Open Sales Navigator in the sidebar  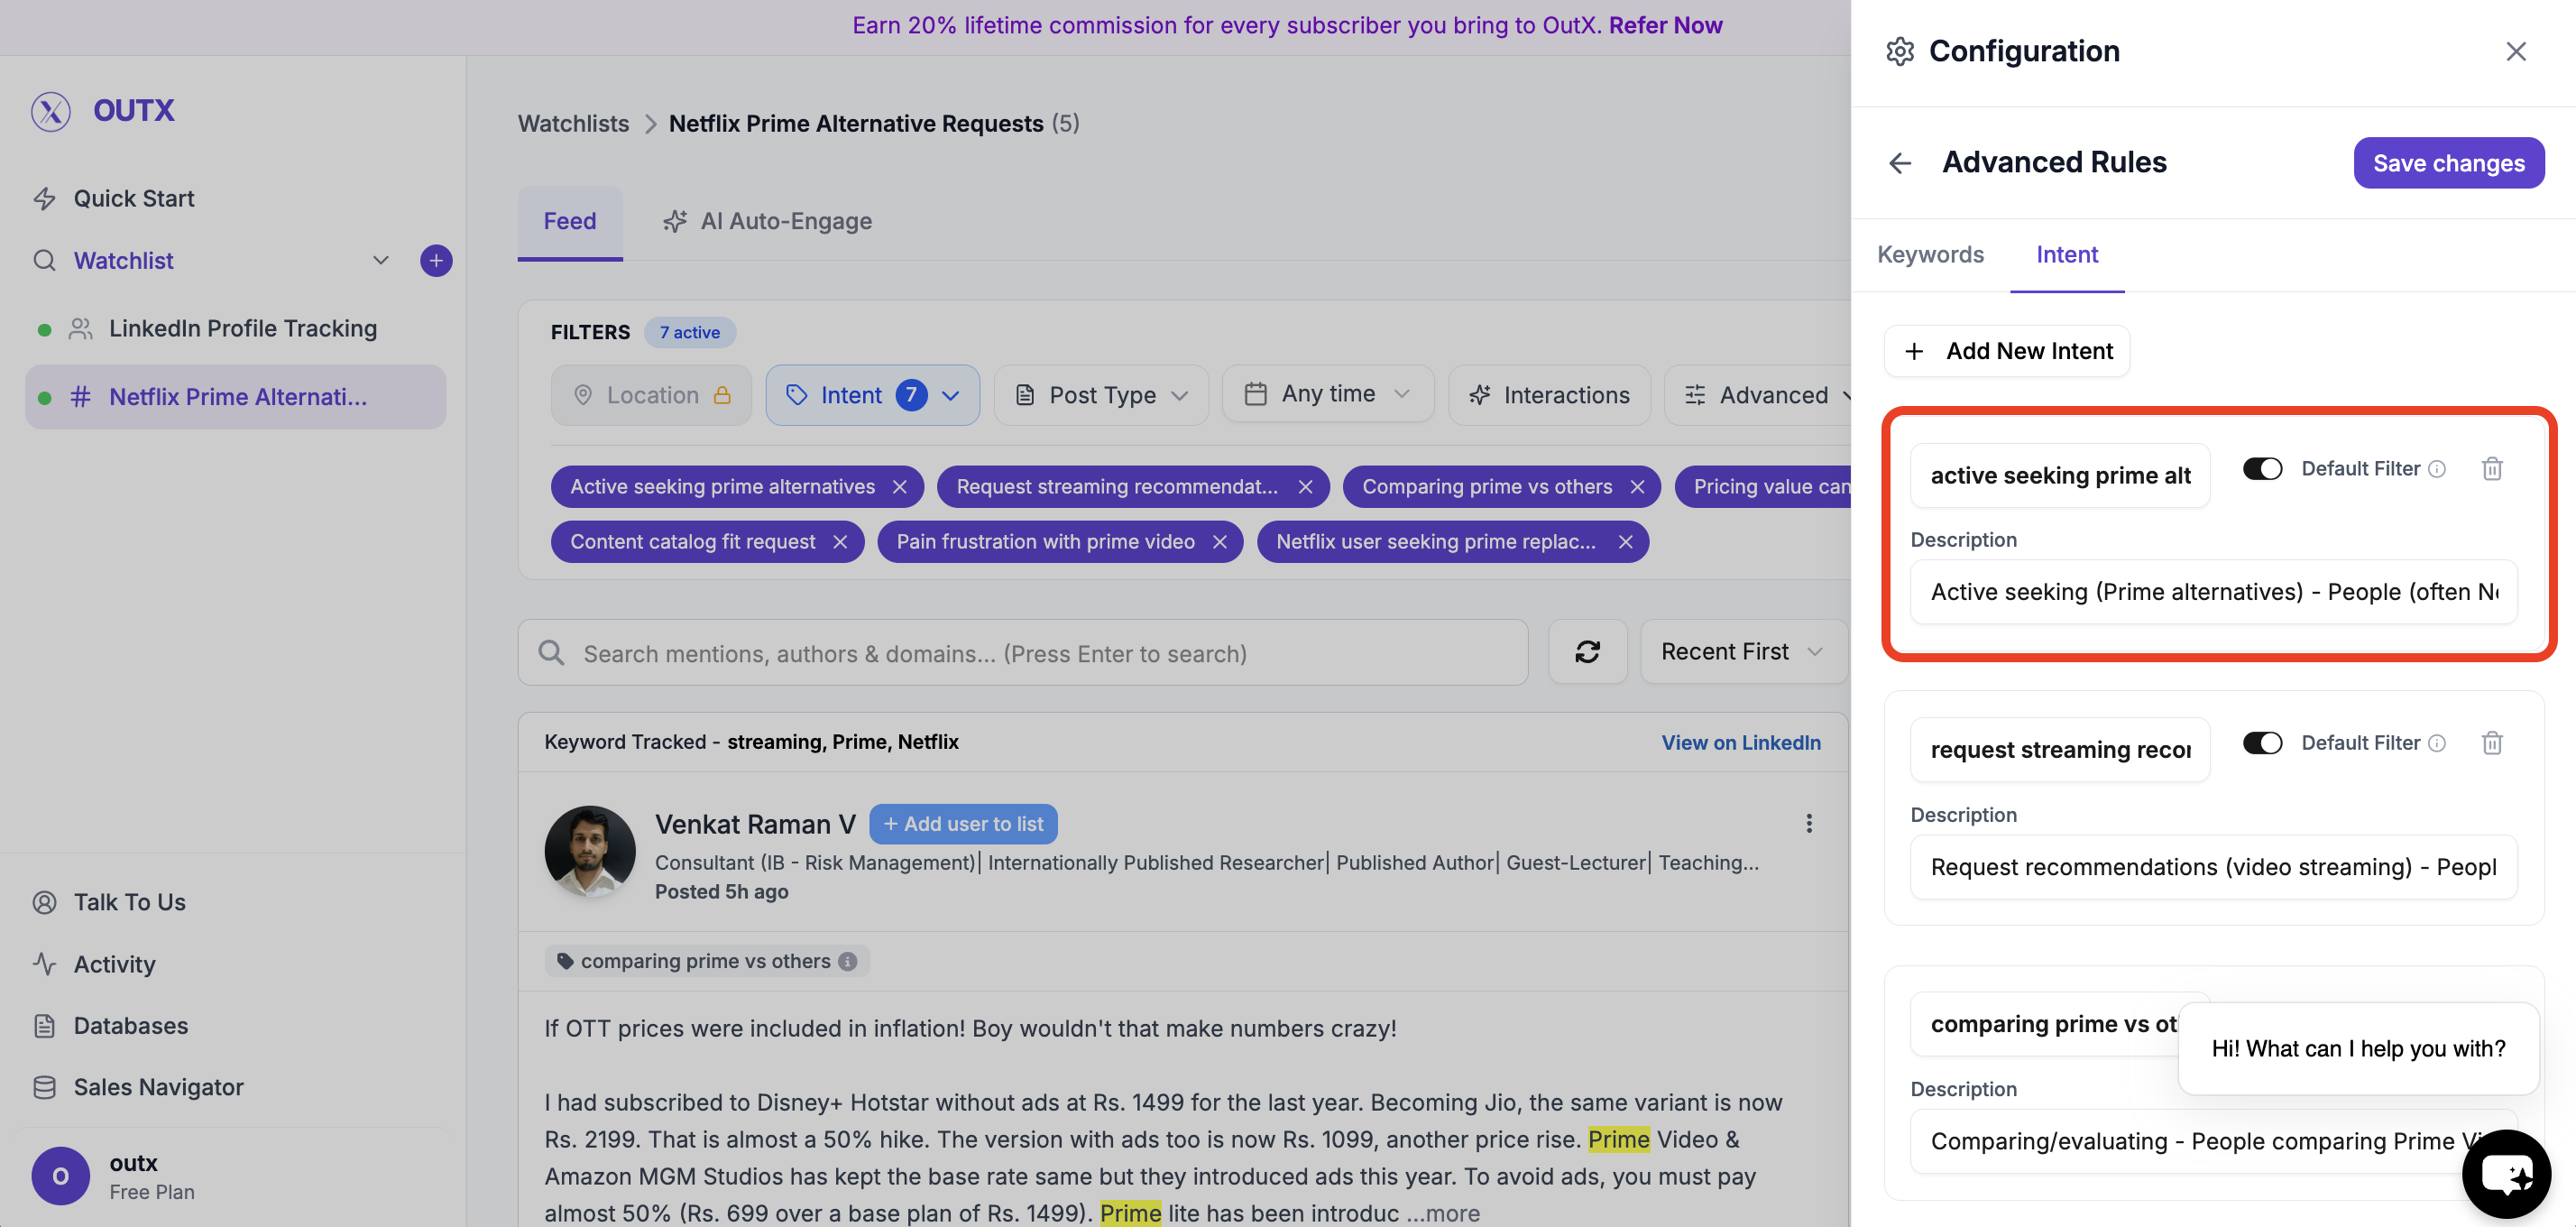click(158, 1087)
